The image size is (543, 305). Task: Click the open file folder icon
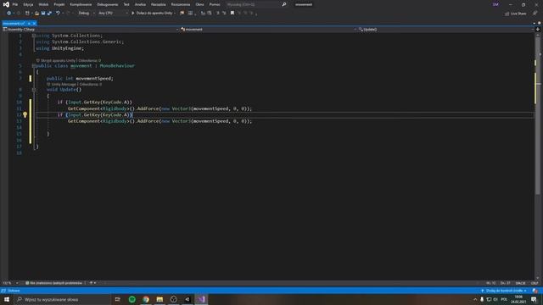[36, 14]
